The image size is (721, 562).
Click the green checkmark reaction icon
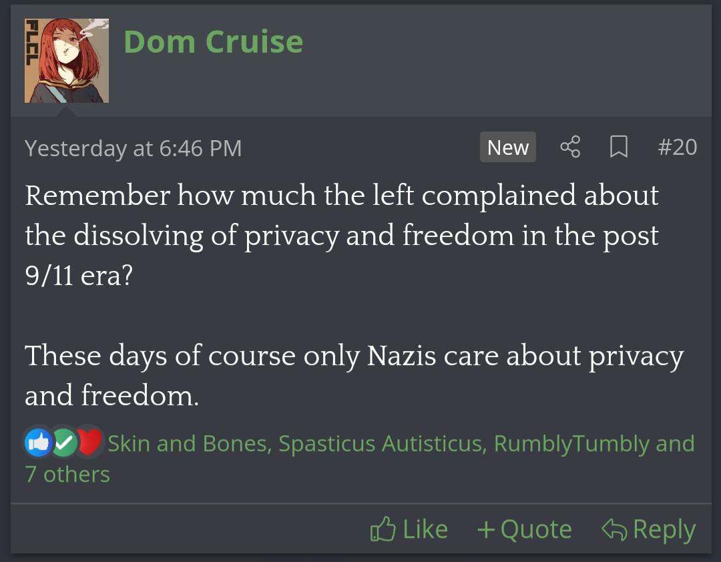click(x=64, y=443)
